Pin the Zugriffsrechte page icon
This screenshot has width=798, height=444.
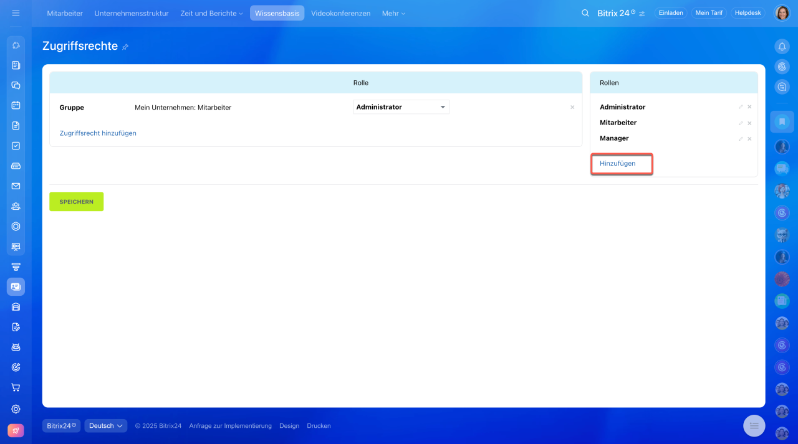coord(125,47)
